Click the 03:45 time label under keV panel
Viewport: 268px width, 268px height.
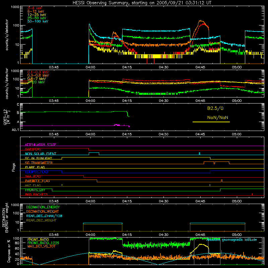[54, 67]
